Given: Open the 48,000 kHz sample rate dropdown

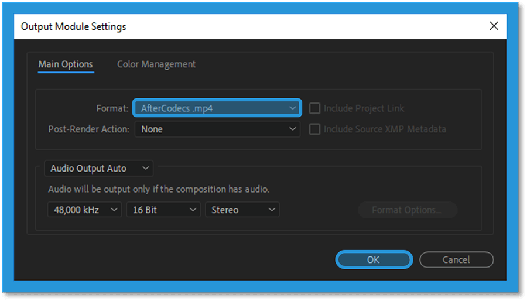Looking at the screenshot, I should click(x=84, y=210).
